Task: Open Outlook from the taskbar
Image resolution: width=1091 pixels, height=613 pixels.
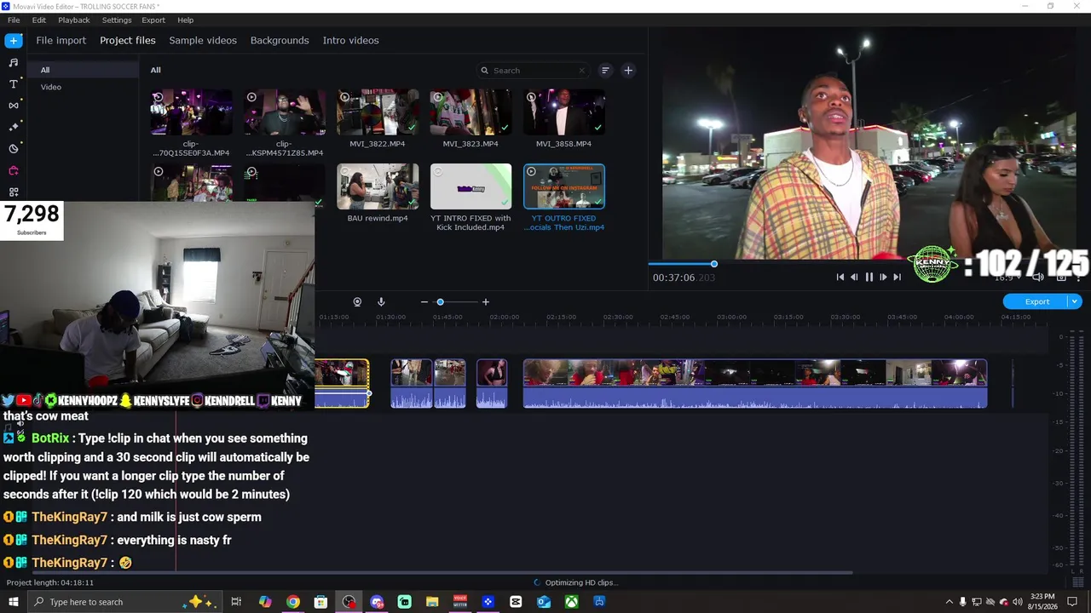Action: pos(544,602)
